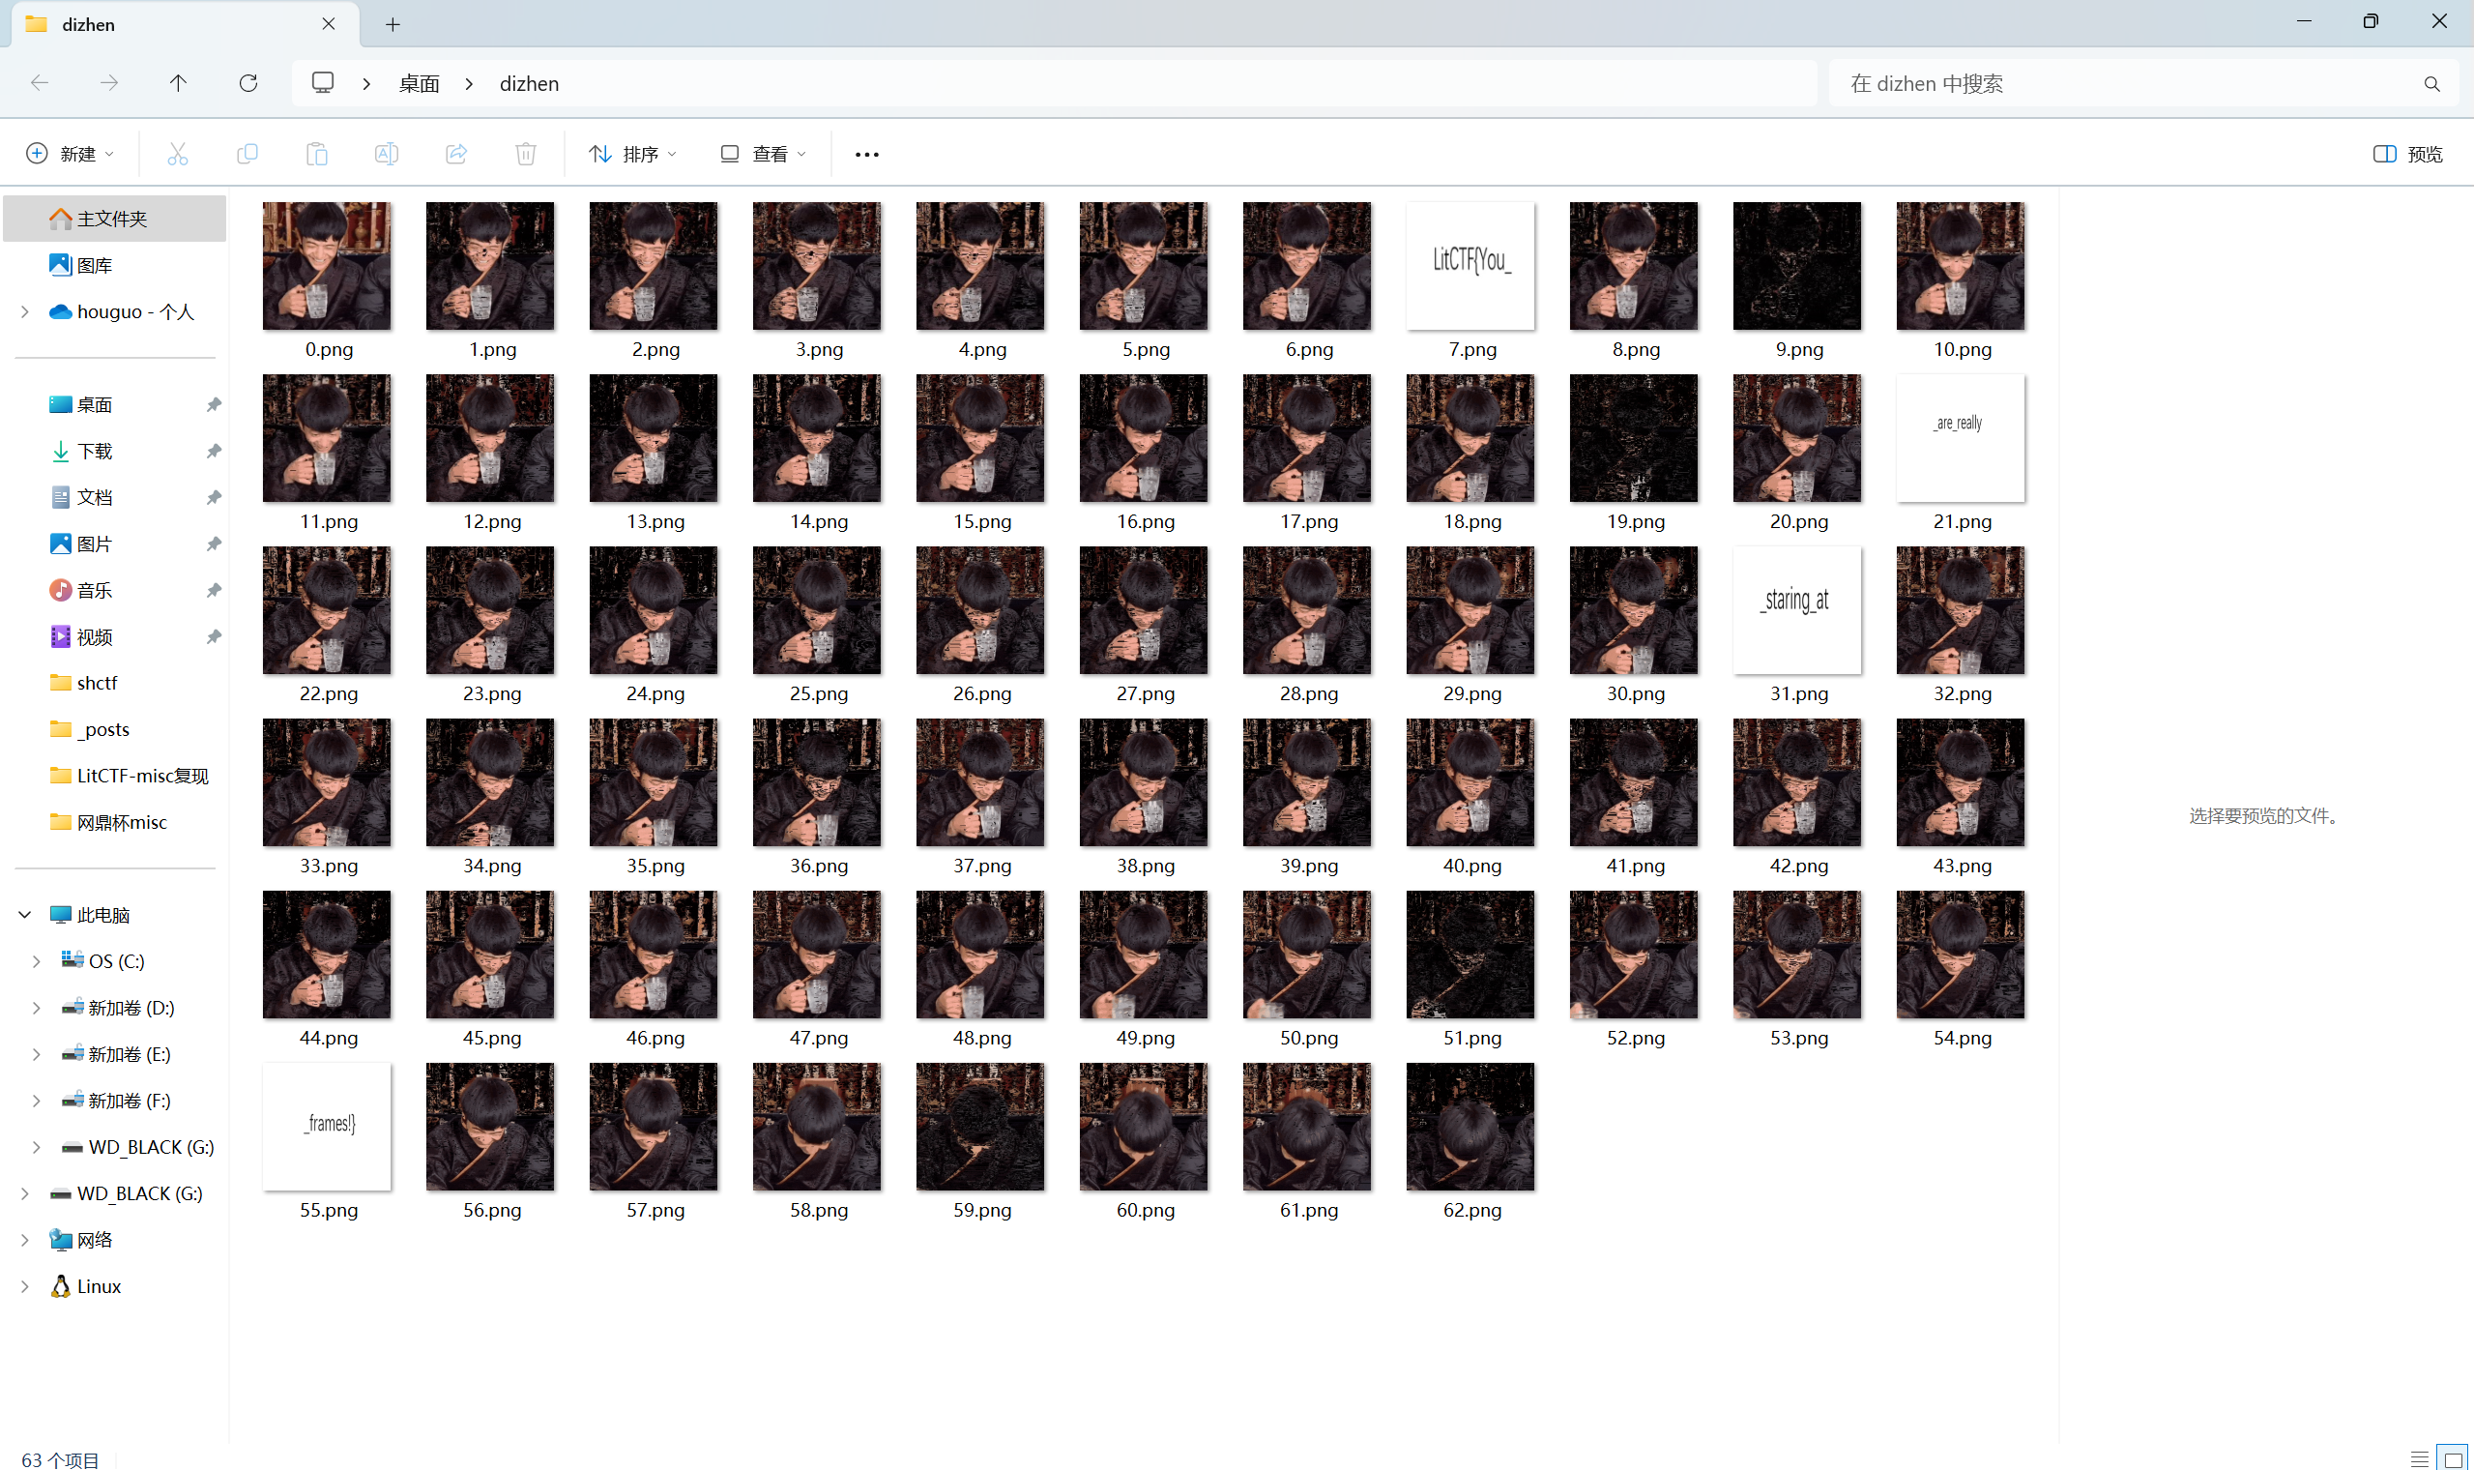Select the 0.png thumbnail
Image resolution: width=2474 pixels, height=1470 pixels.
(327, 266)
